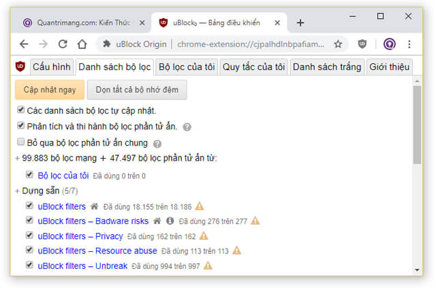Bookmark this page with the star icon
The image size is (436, 288).
(338, 44)
